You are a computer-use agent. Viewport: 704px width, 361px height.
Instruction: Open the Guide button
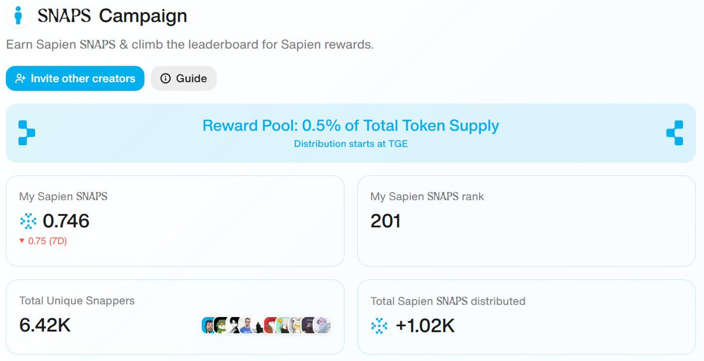point(184,78)
